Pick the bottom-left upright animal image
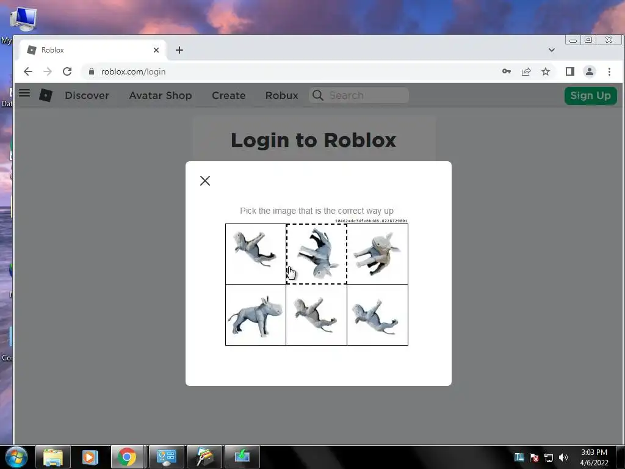The width and height of the screenshot is (625, 469). point(256,314)
